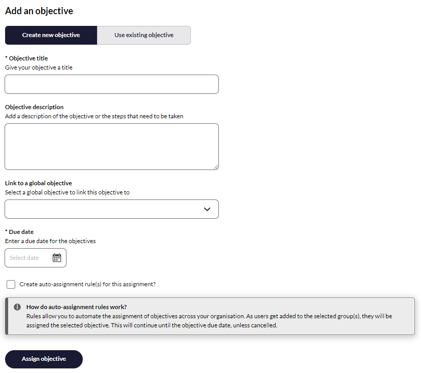Click the 'Create auto-assignment rule(s)' checkbox label
The width and height of the screenshot is (421, 373).
[87, 284]
